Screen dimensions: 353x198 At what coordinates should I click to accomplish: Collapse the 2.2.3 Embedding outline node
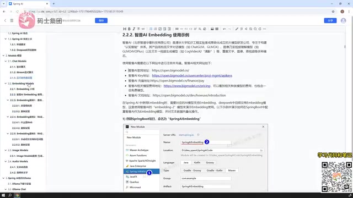(8, 100)
